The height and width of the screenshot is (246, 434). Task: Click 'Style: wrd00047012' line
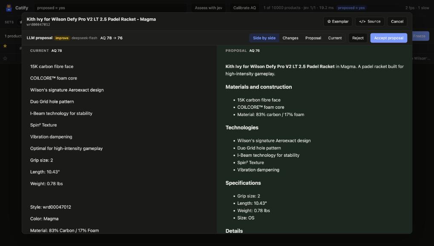click(50, 207)
